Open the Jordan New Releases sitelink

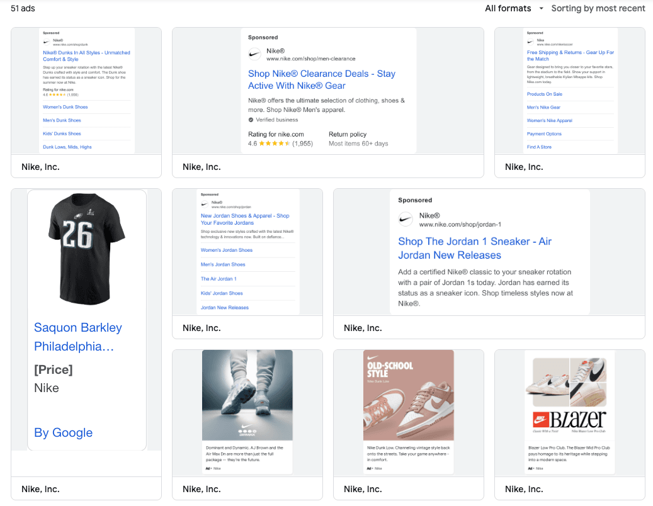point(224,308)
